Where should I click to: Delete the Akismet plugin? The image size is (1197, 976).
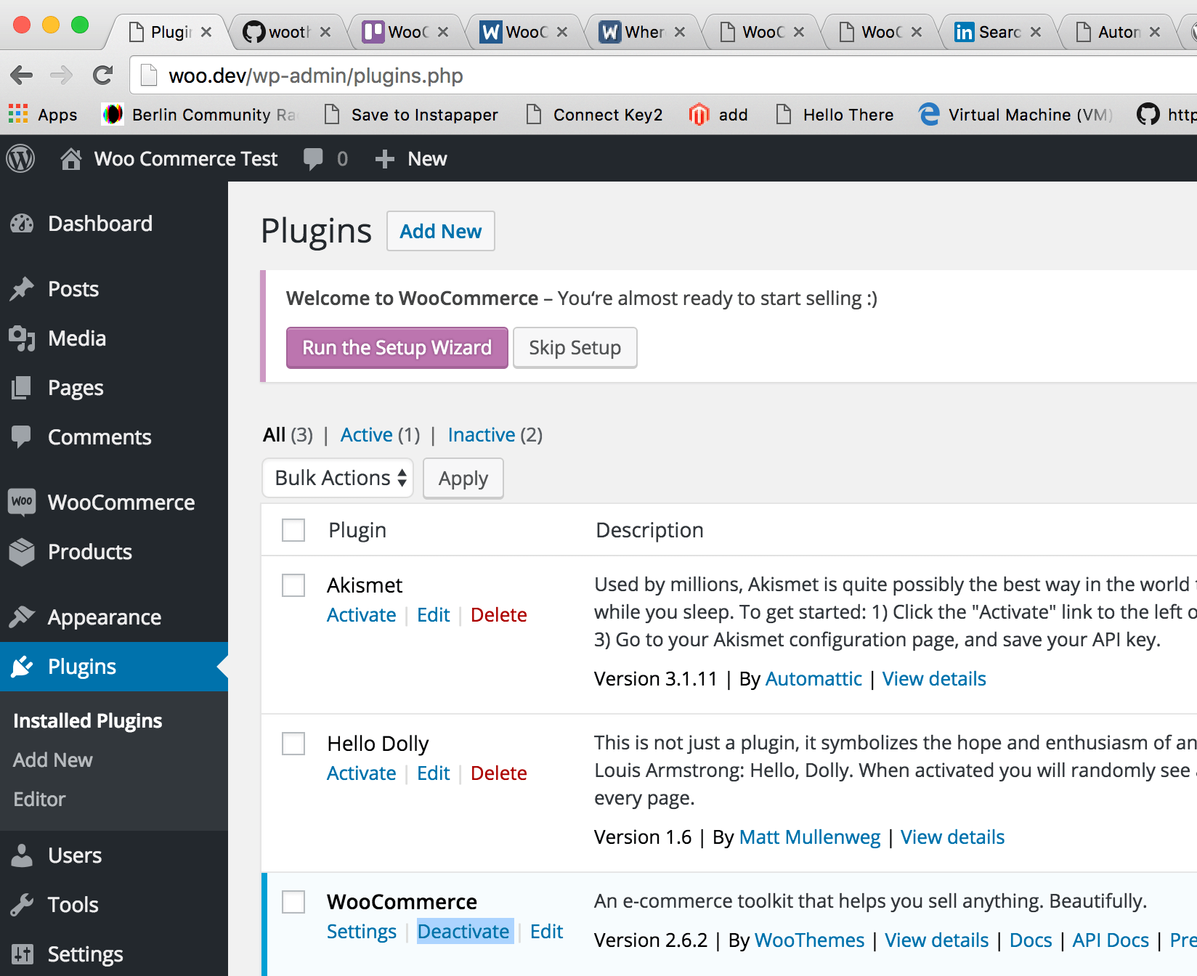pos(499,615)
